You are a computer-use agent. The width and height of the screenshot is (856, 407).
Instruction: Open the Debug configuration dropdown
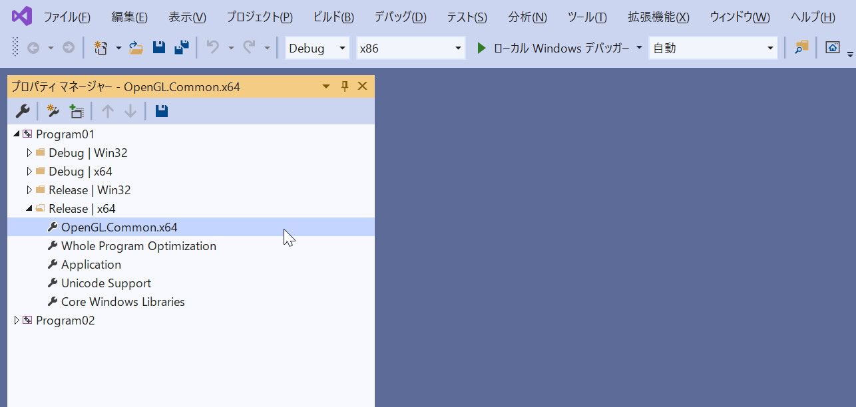click(x=318, y=48)
